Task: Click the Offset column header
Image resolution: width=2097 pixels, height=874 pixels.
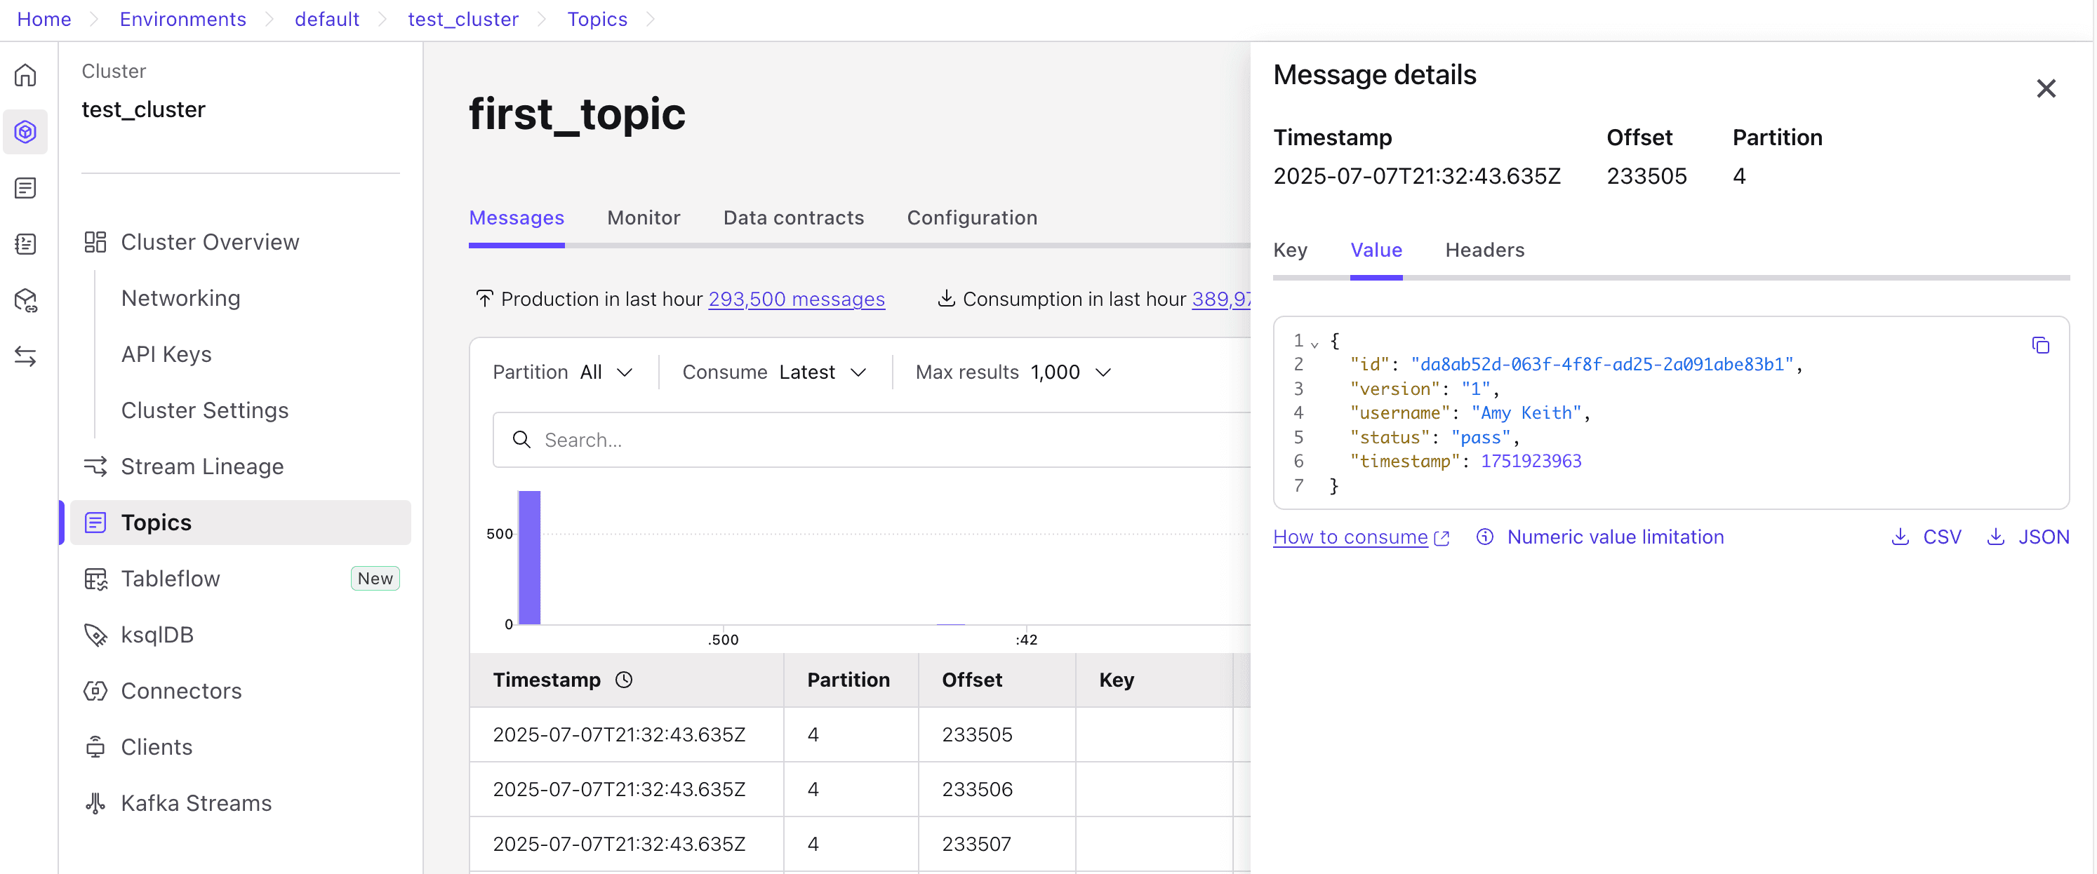Action: coord(971,679)
